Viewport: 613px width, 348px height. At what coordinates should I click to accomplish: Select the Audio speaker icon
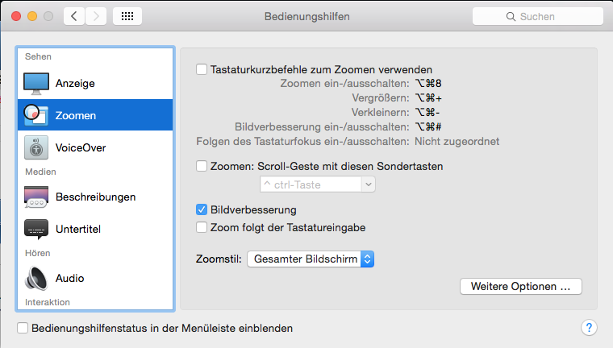[x=36, y=278]
